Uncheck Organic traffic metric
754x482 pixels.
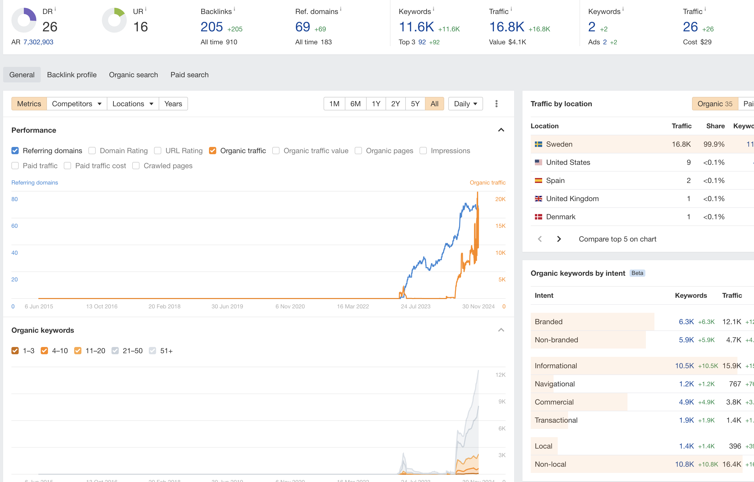tap(213, 151)
